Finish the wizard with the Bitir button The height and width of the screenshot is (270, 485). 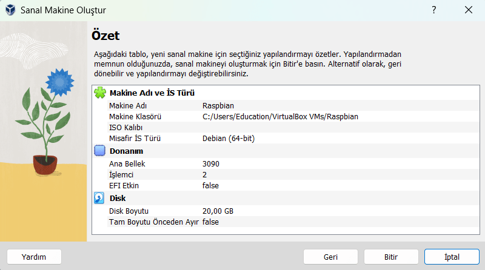pyautogui.click(x=391, y=257)
